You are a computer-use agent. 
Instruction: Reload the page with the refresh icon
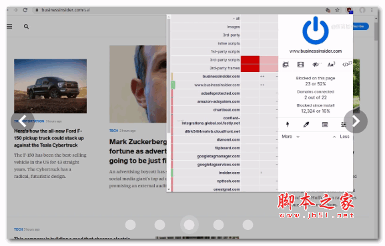(x=25, y=10)
